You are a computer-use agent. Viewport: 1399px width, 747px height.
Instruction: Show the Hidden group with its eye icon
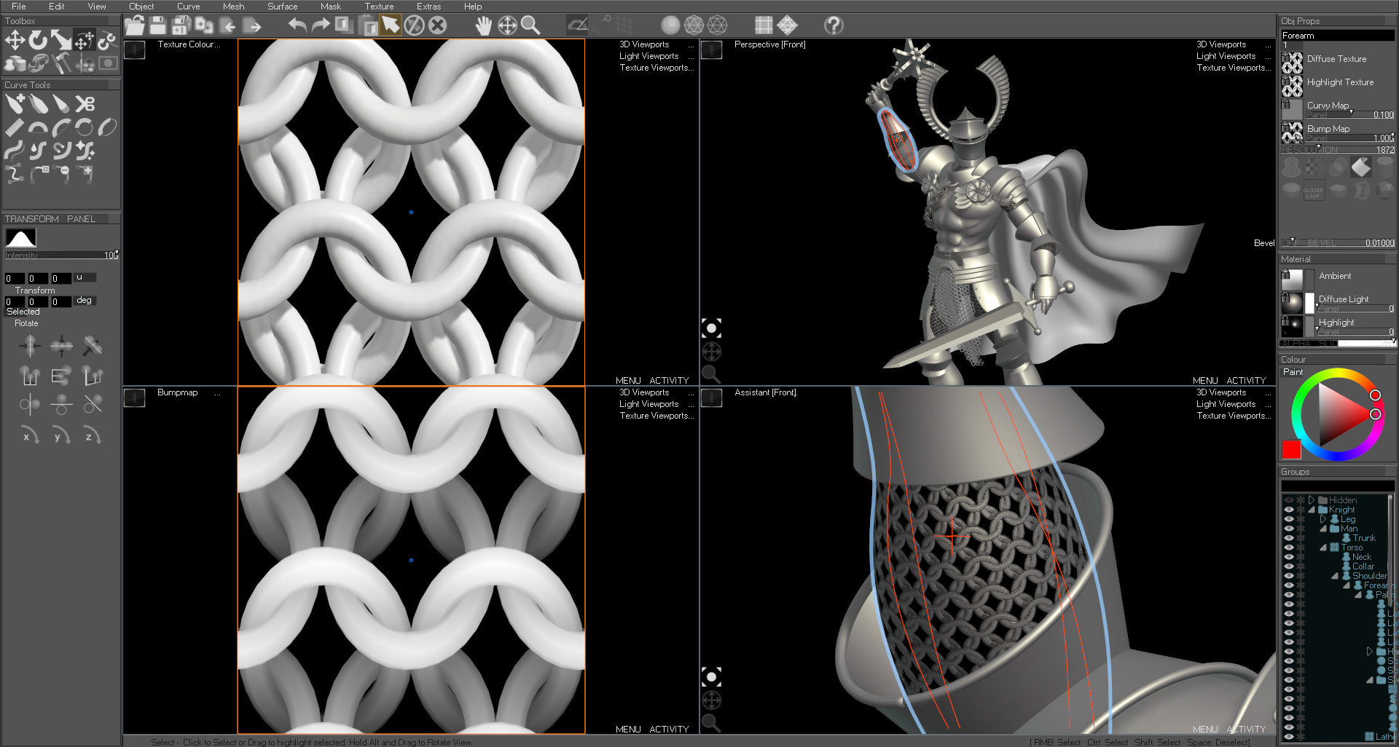[1289, 499]
